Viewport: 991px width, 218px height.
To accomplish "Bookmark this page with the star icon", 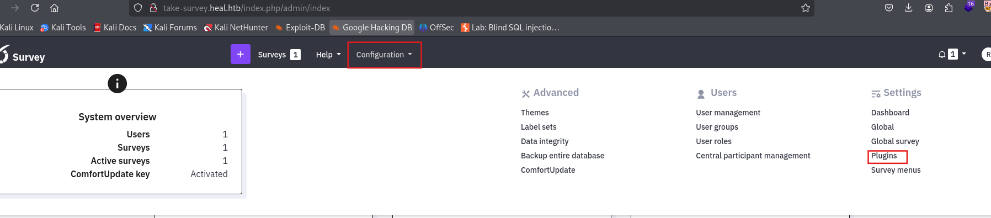I will [806, 8].
